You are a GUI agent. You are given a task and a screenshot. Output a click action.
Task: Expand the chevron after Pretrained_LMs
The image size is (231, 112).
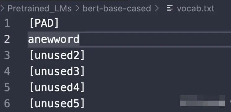[x=77, y=9]
